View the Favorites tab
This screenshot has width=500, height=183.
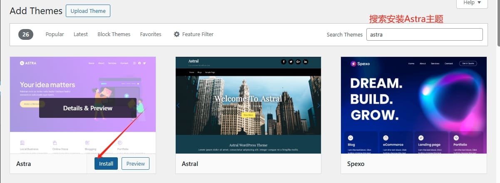[x=151, y=34]
